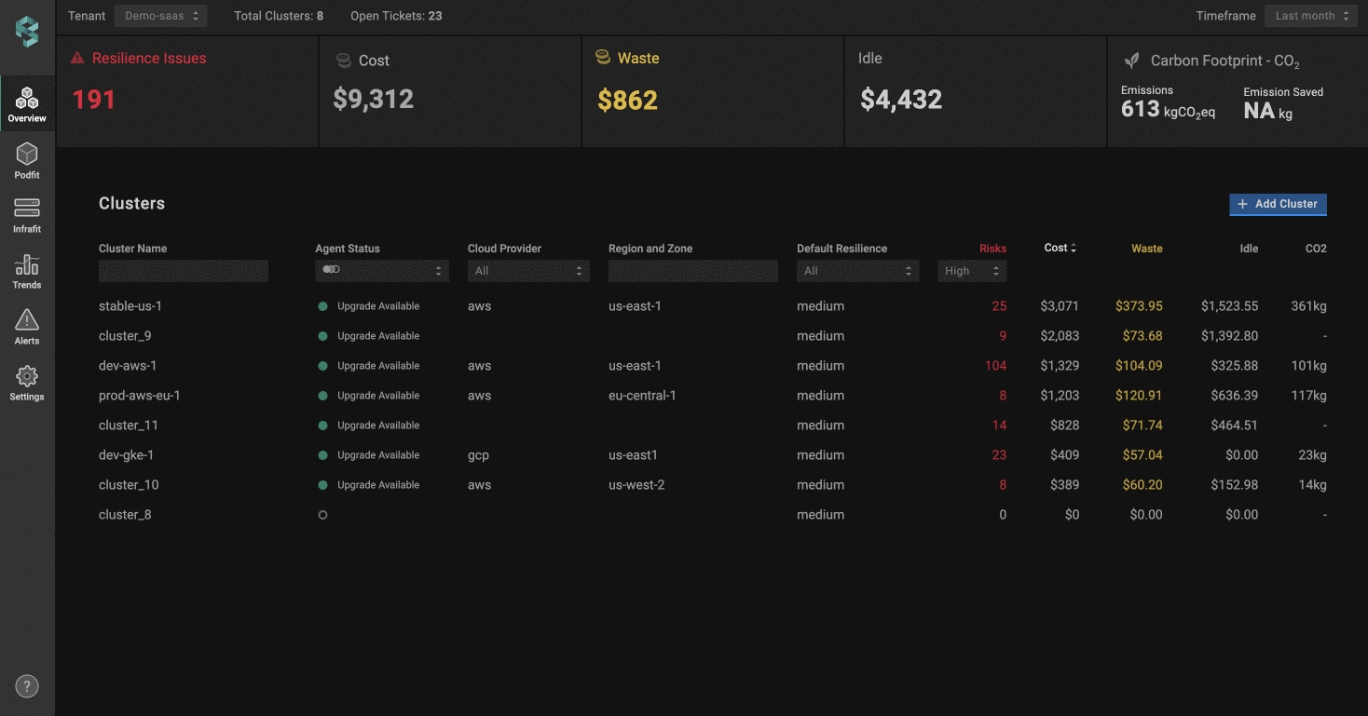Click the Cluster Name filter input field
This screenshot has height=716, width=1368.
tap(184, 271)
